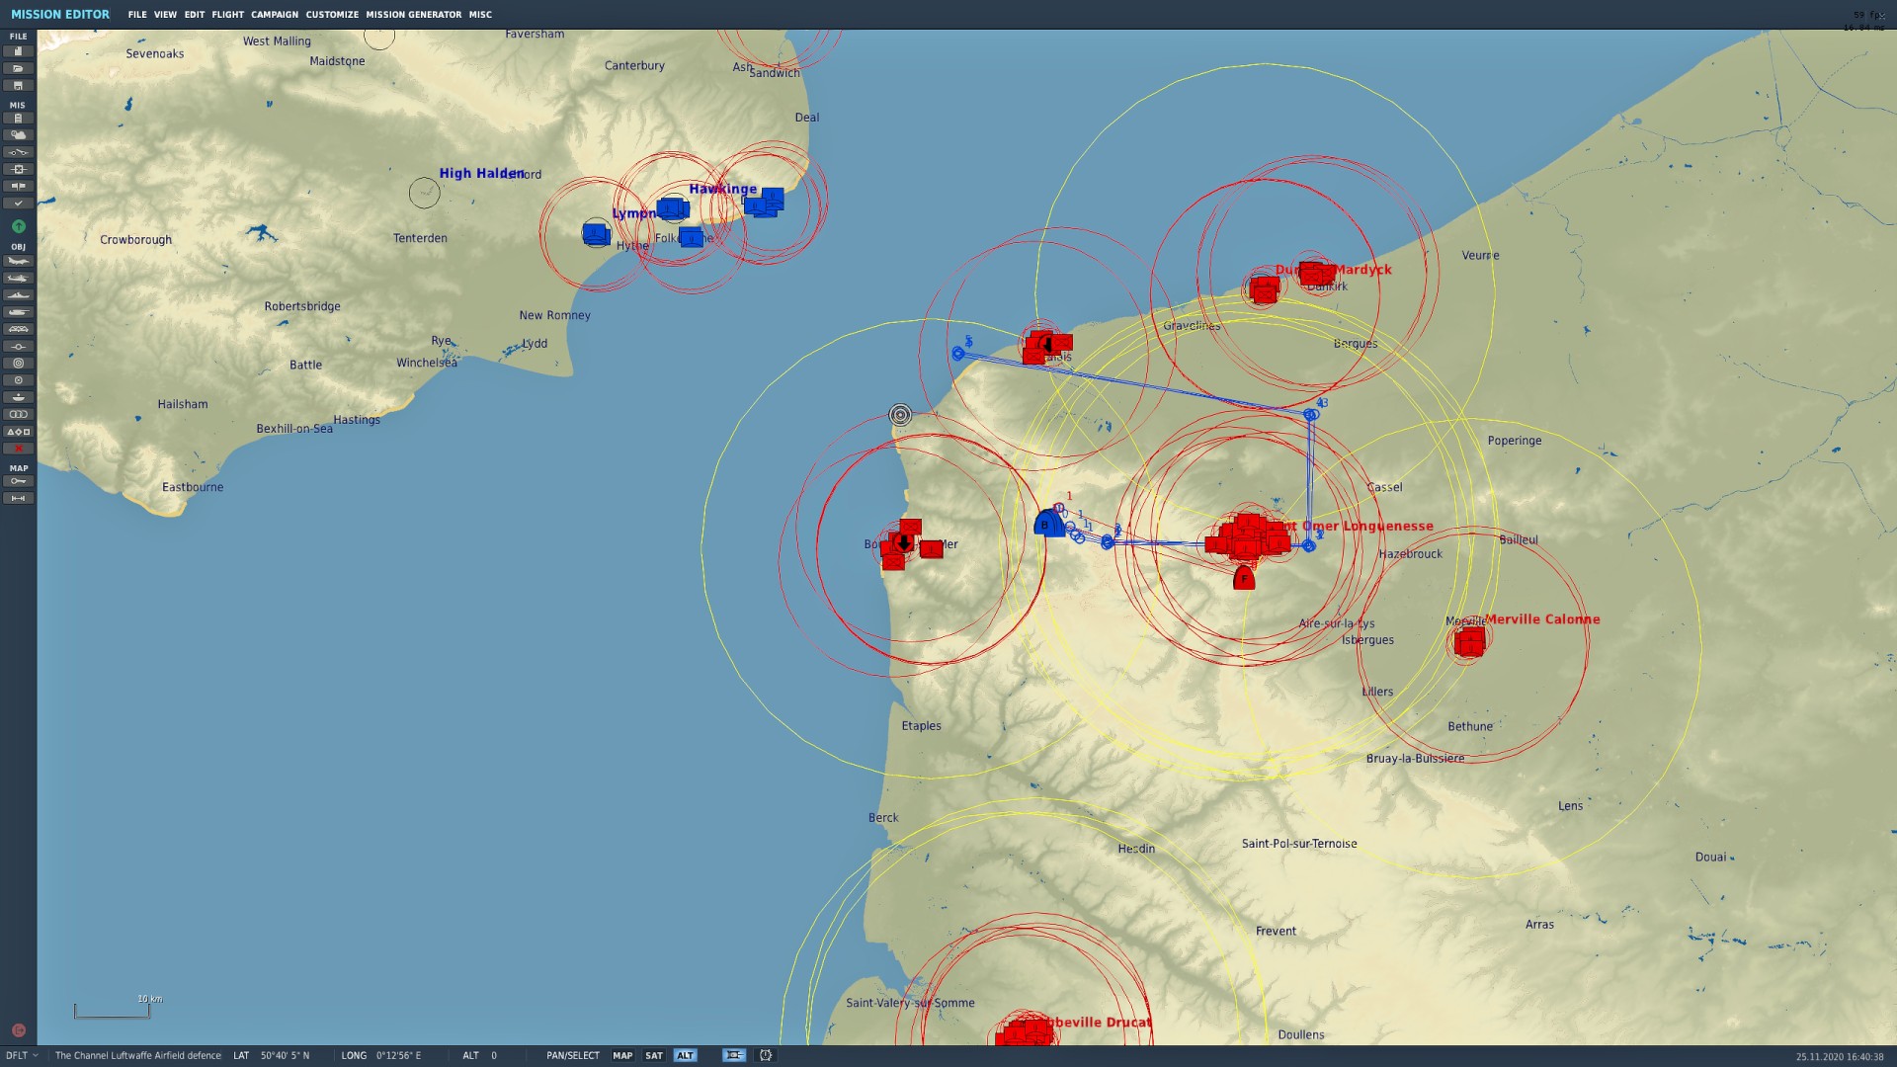The height and width of the screenshot is (1067, 1897).
Task: Select the ship group placement tool
Action: [x=18, y=295]
